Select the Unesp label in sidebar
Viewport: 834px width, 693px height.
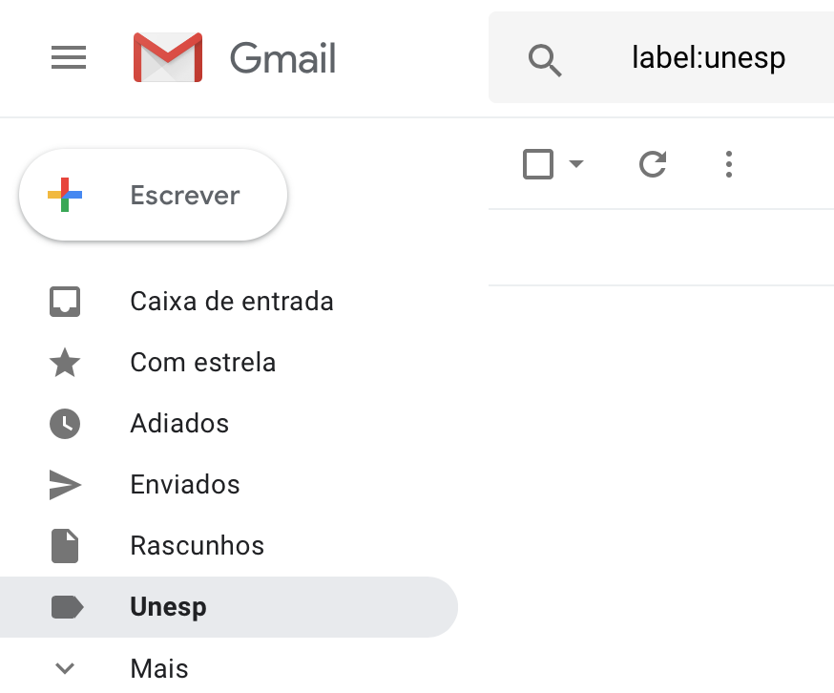click(168, 607)
